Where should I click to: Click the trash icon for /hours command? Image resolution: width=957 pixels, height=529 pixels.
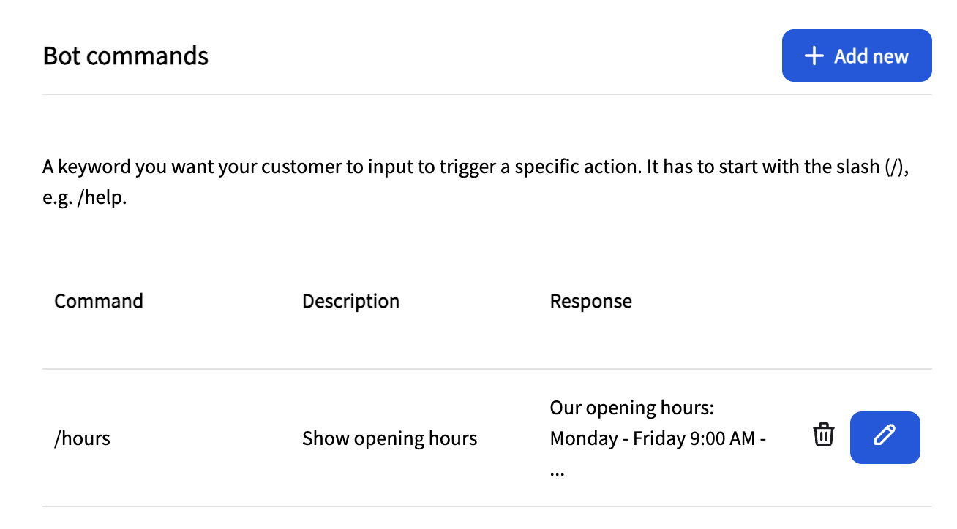click(x=824, y=435)
